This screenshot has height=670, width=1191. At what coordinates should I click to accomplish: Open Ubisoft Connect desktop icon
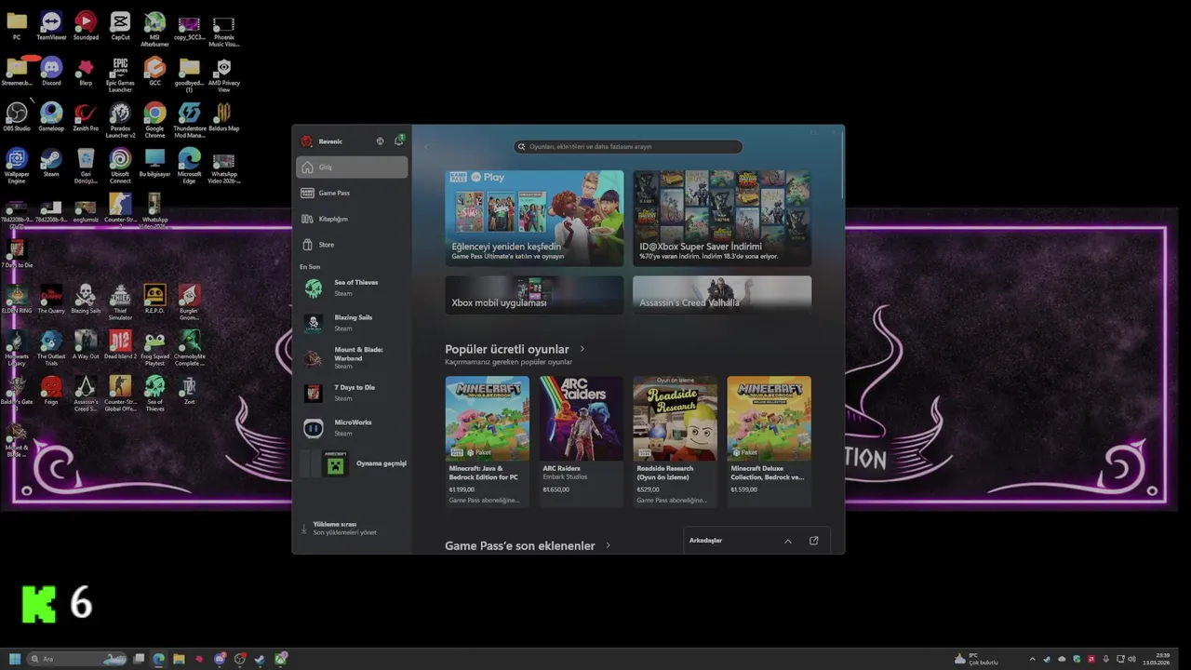click(120, 167)
